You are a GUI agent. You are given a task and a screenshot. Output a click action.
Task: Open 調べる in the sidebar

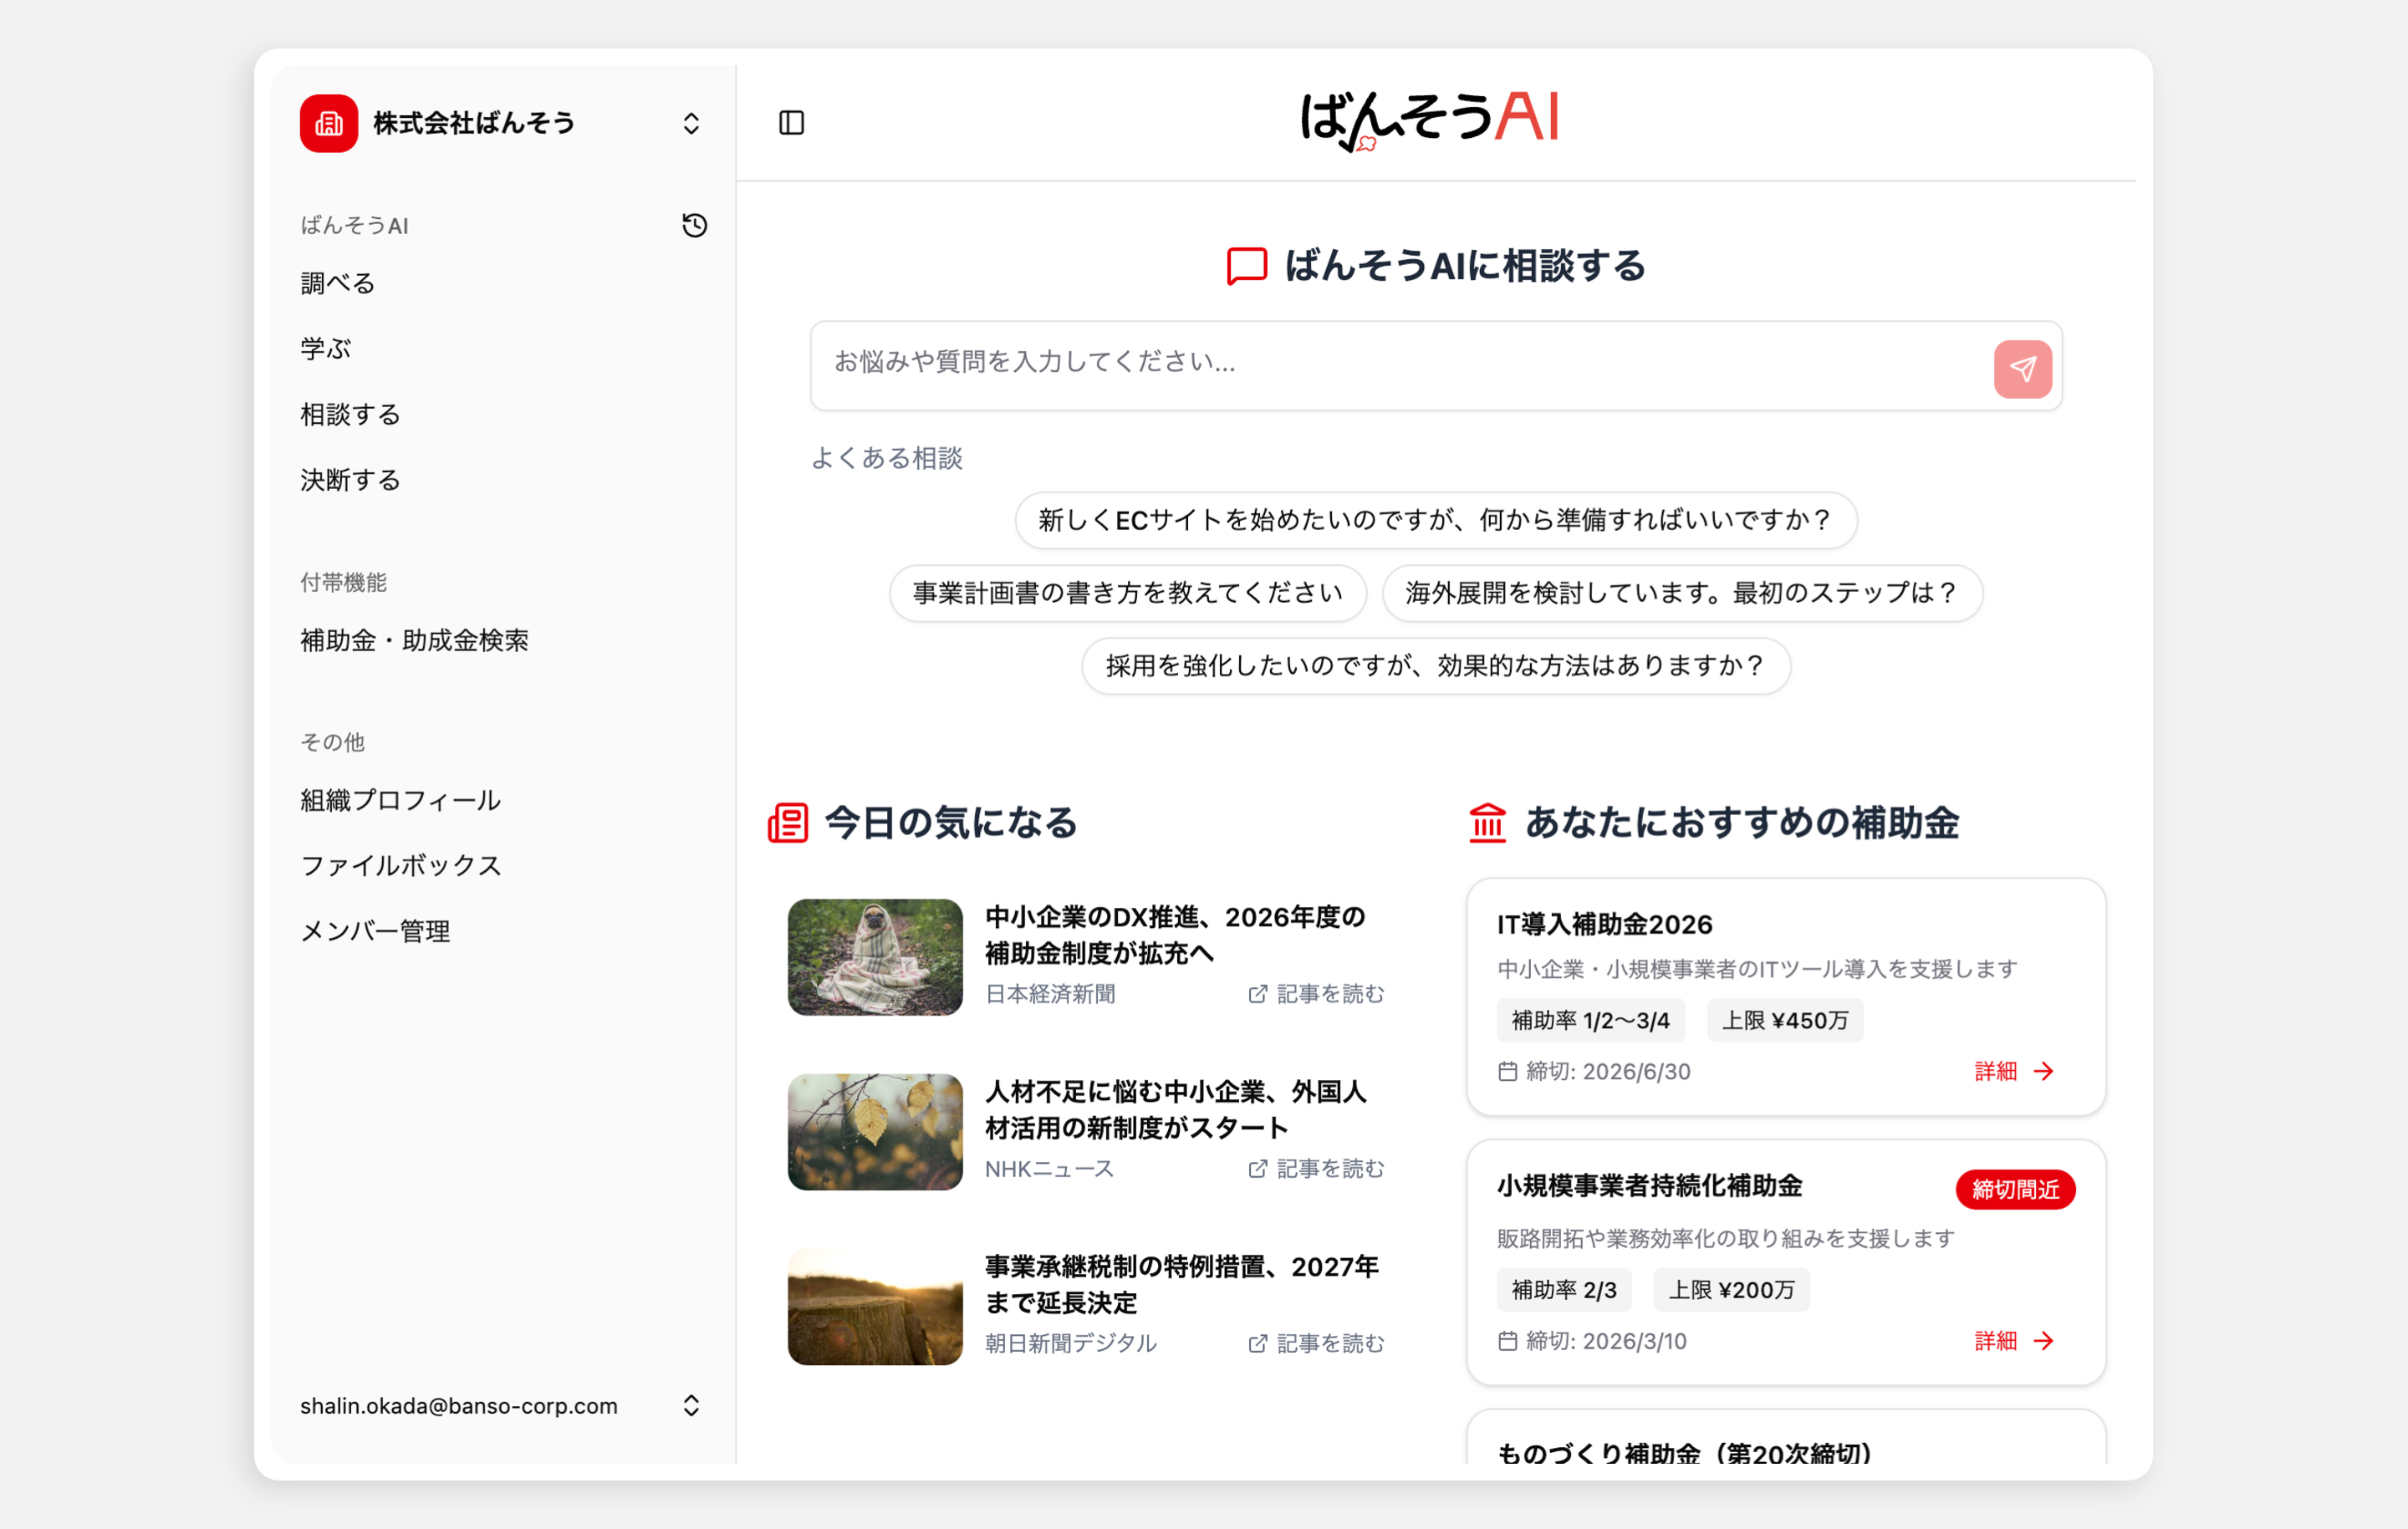338,284
